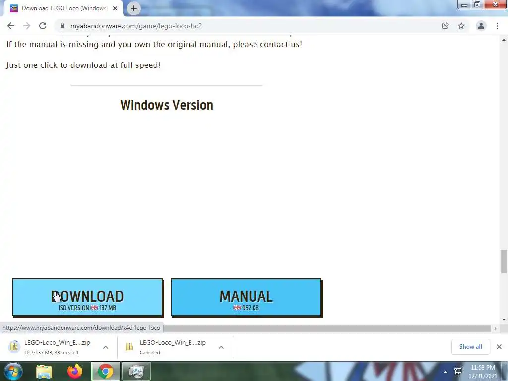Click the horizontal scrollbar right arrow
This screenshot has height=381, width=508.
(x=495, y=328)
